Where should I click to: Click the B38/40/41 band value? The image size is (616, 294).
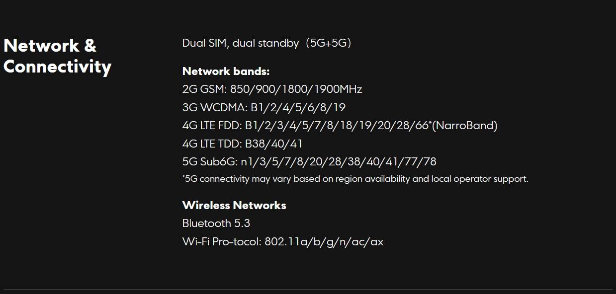tap(274, 144)
